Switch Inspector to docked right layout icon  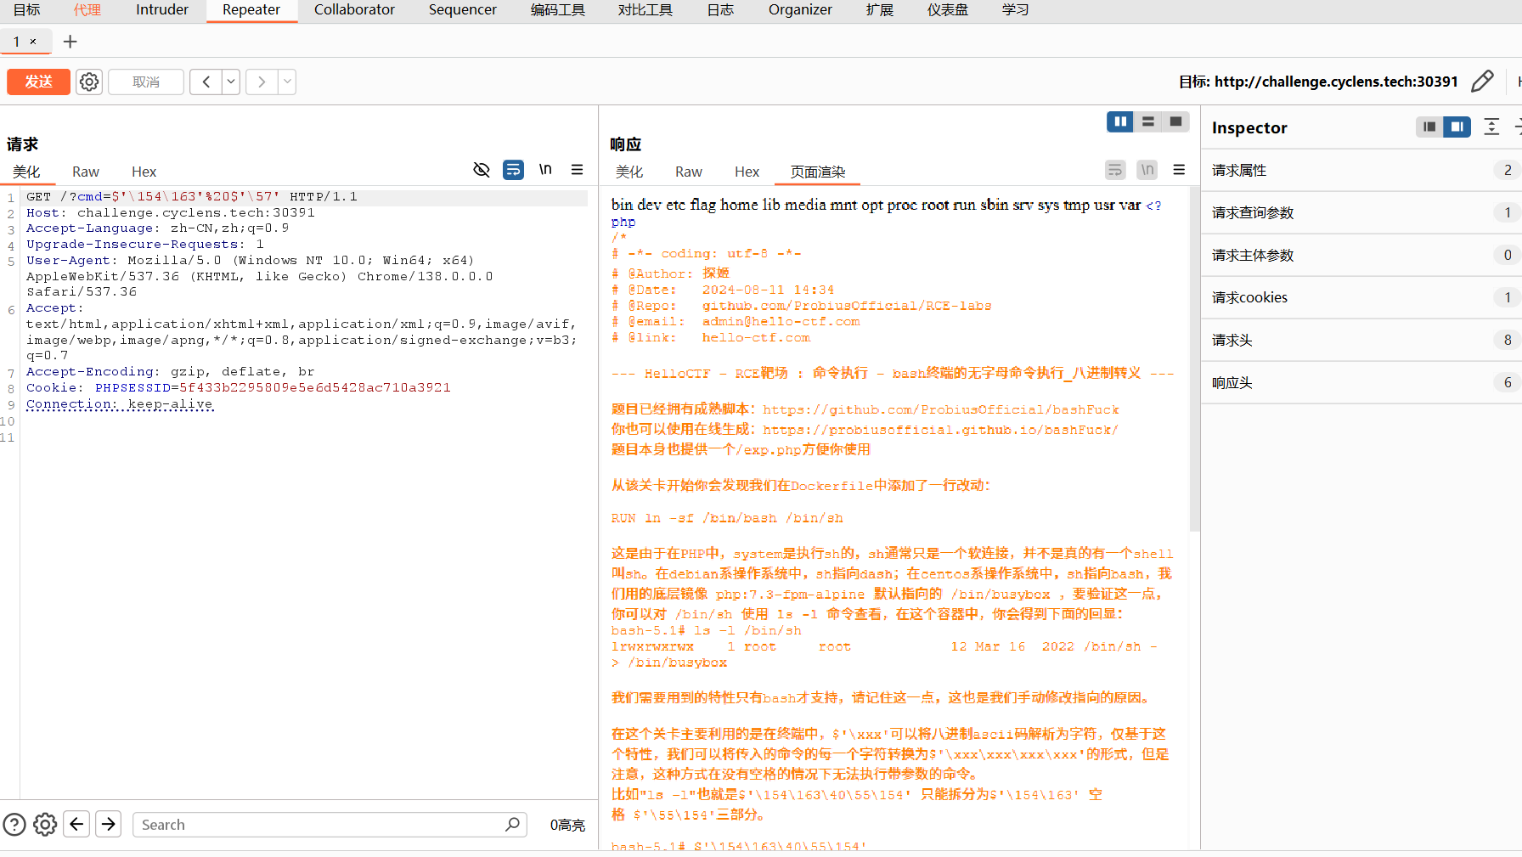pyautogui.click(x=1457, y=127)
